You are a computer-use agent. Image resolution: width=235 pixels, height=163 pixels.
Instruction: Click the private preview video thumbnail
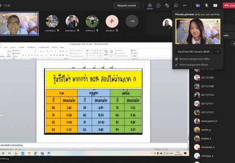pyautogui.click(x=198, y=31)
